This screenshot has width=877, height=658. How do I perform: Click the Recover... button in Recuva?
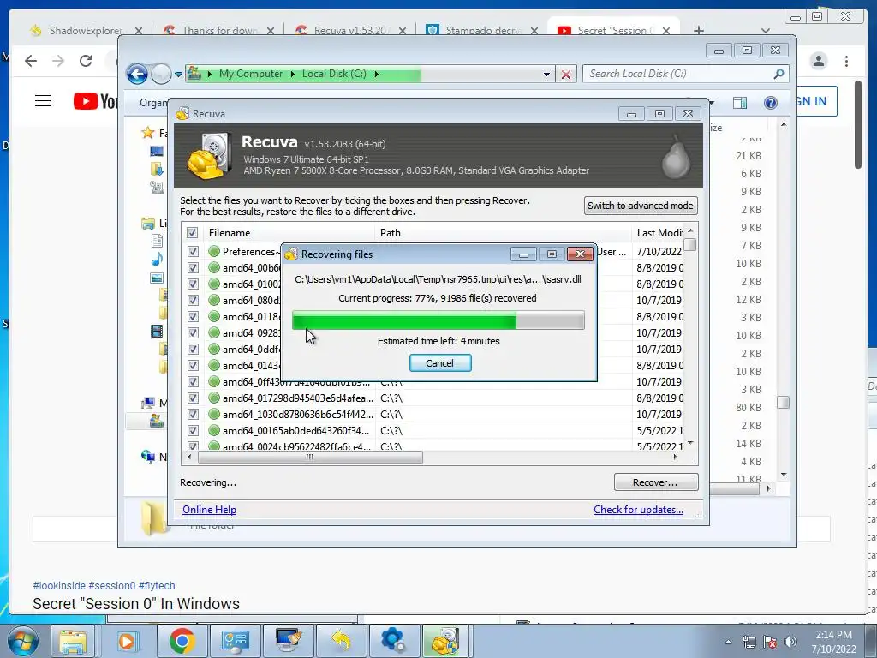click(x=655, y=482)
